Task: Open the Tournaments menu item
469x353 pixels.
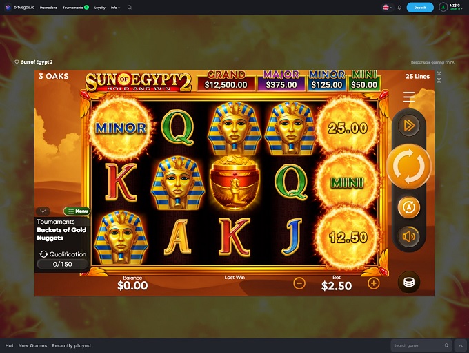Action: [72, 8]
